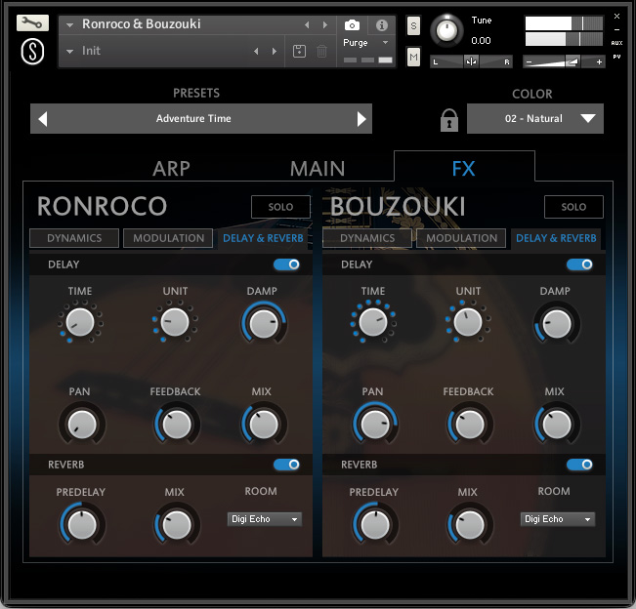The height and width of the screenshot is (609, 636).
Task: Click the wrench instrument edit icon
Action: [32, 23]
